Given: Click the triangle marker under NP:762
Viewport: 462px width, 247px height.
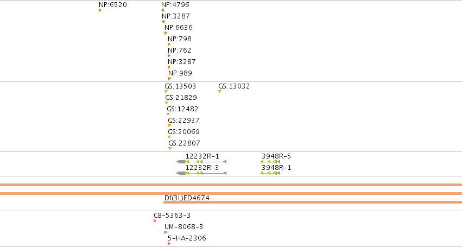Looking at the screenshot, I should pyautogui.click(x=169, y=56).
